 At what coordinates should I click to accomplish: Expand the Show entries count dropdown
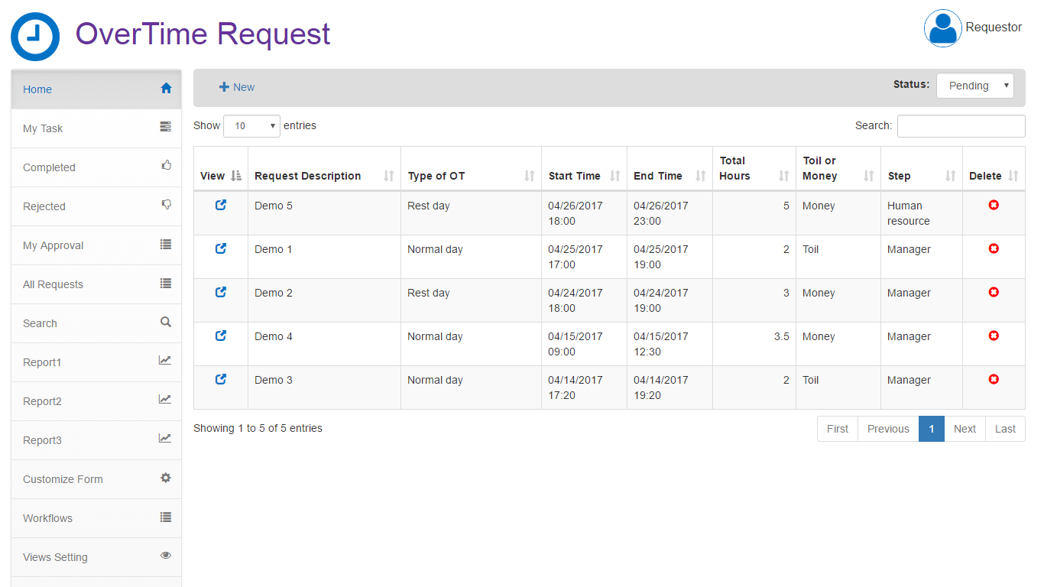pos(251,126)
